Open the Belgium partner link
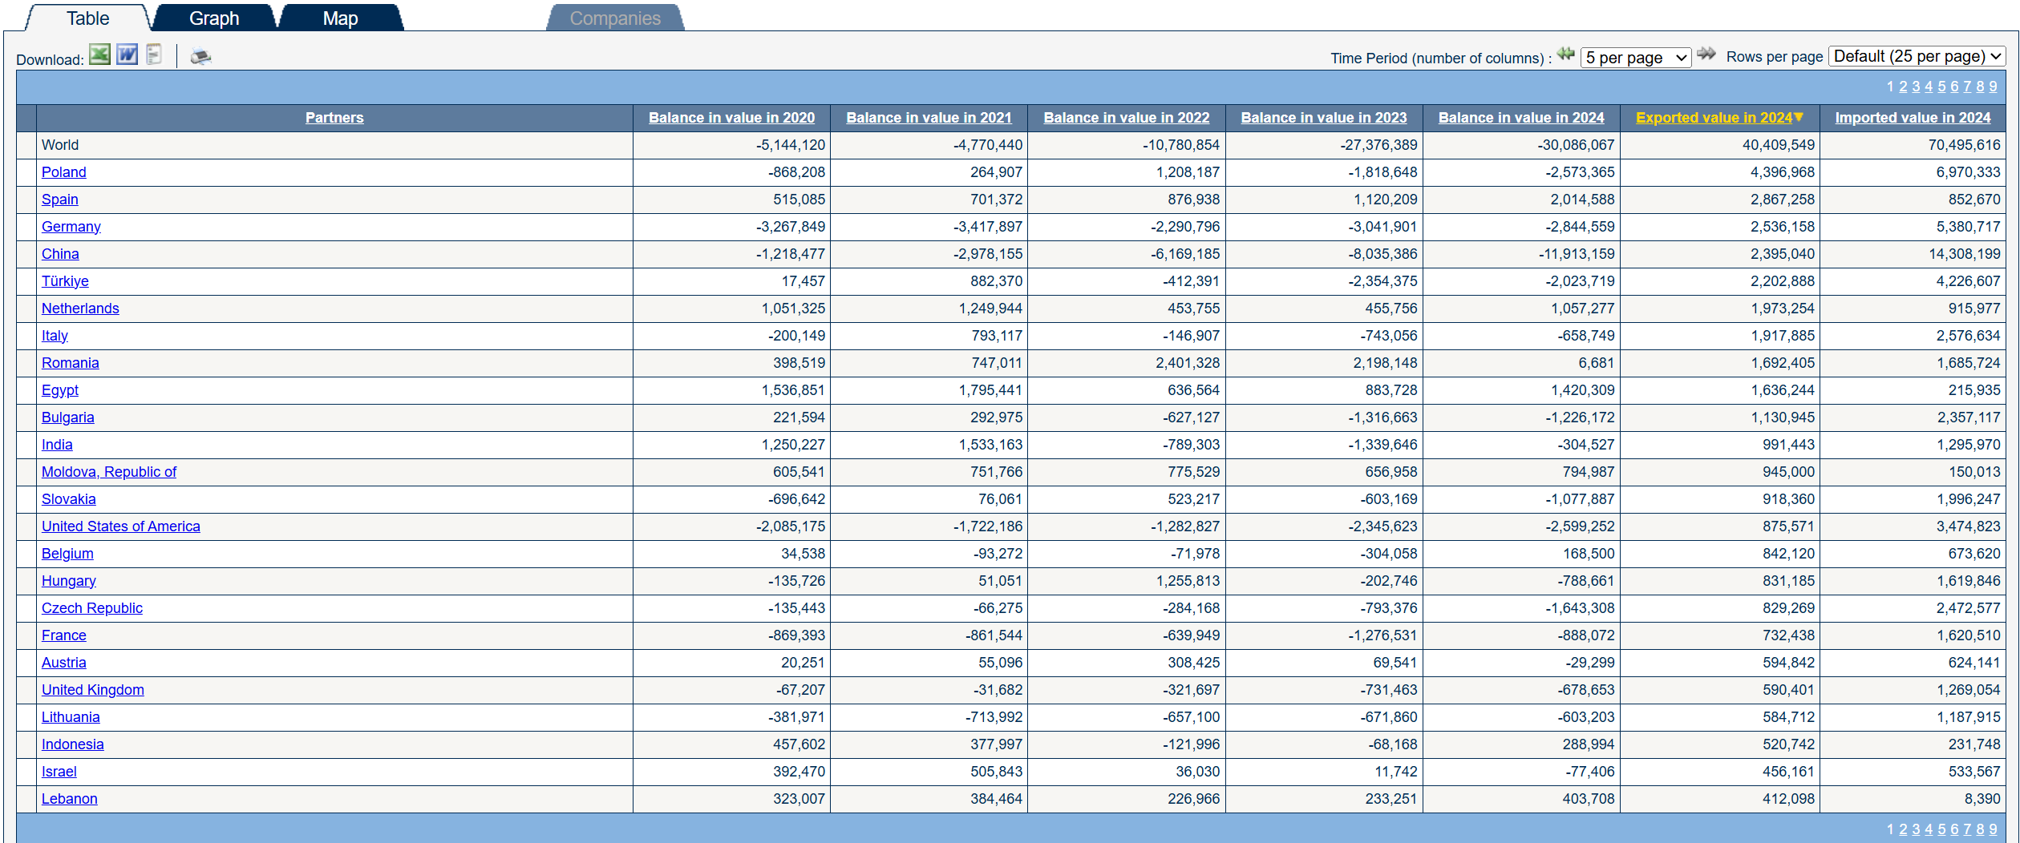The image size is (2020, 843). click(67, 554)
